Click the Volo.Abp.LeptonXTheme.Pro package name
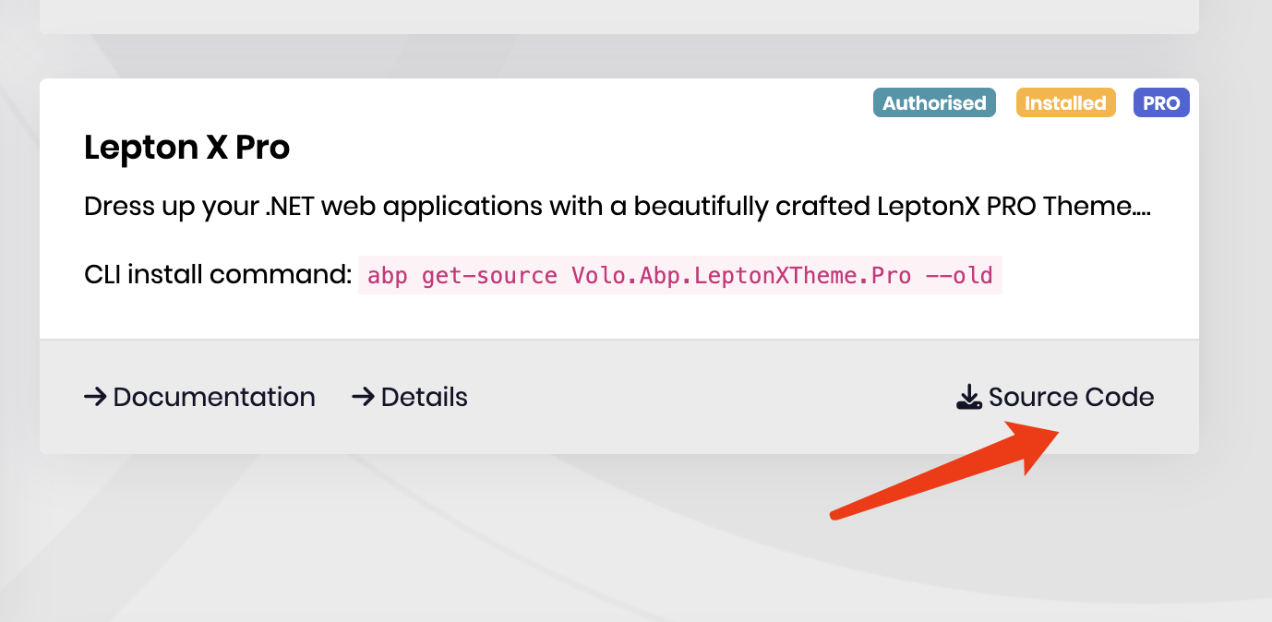Viewport: 1272px width, 622px height. tap(741, 276)
